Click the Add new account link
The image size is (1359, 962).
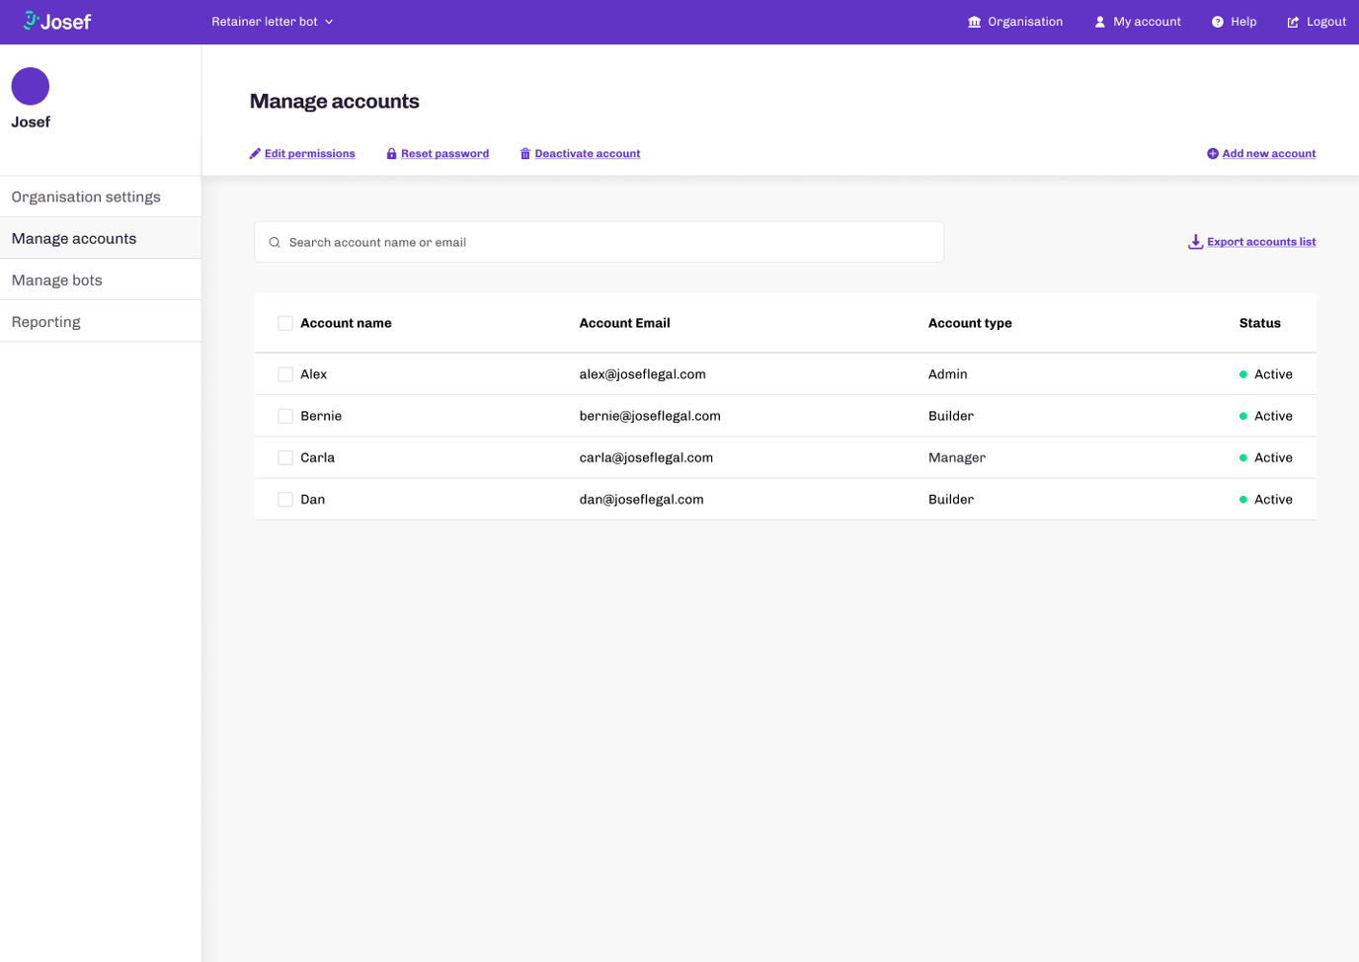tap(1268, 153)
